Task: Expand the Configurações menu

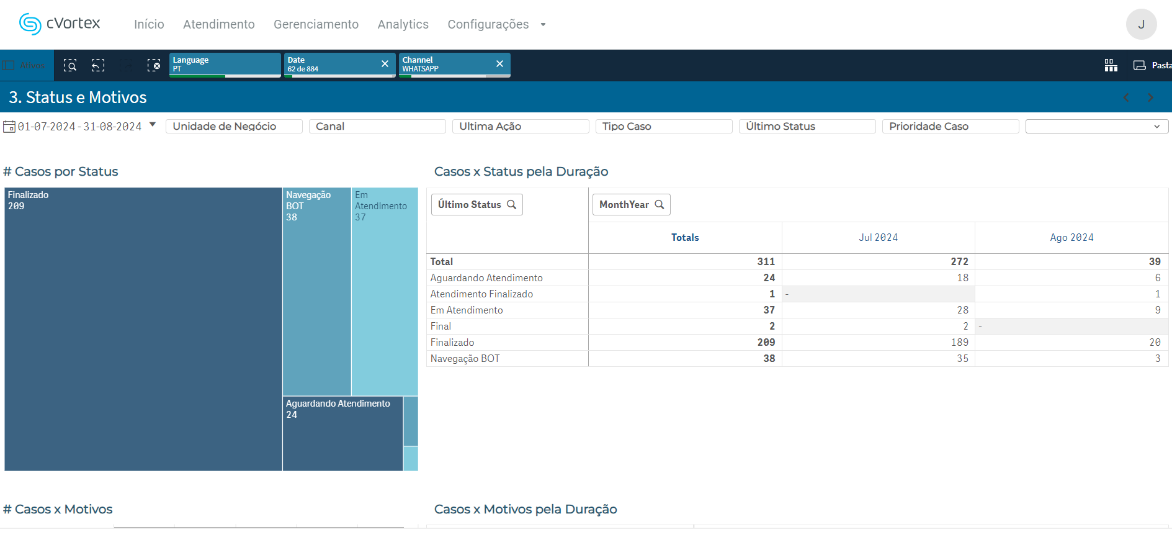Action: coord(496,24)
